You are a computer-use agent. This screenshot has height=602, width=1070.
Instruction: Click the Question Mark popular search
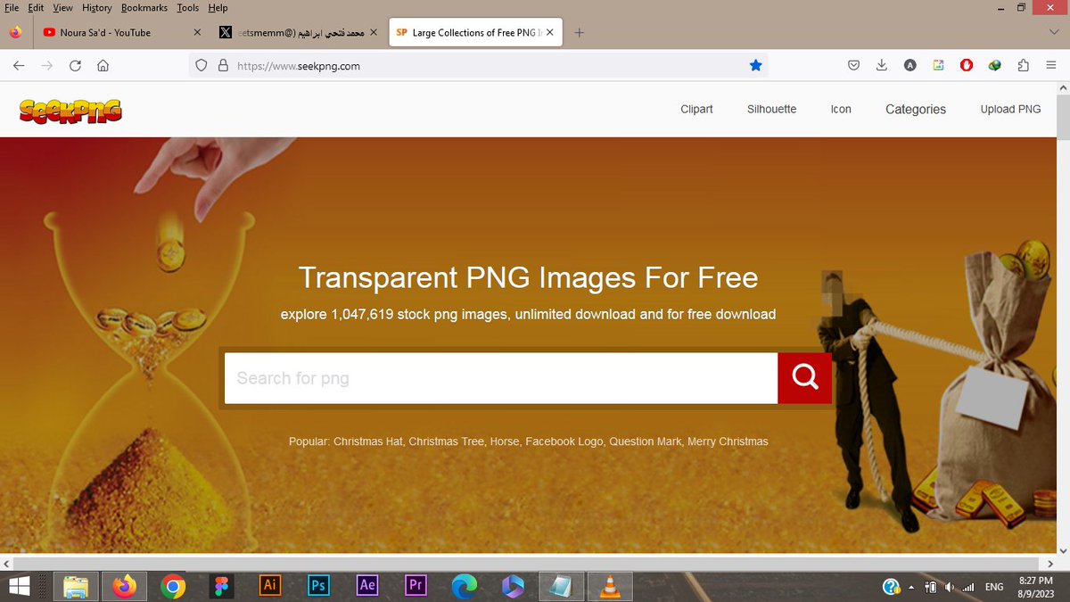pos(646,441)
